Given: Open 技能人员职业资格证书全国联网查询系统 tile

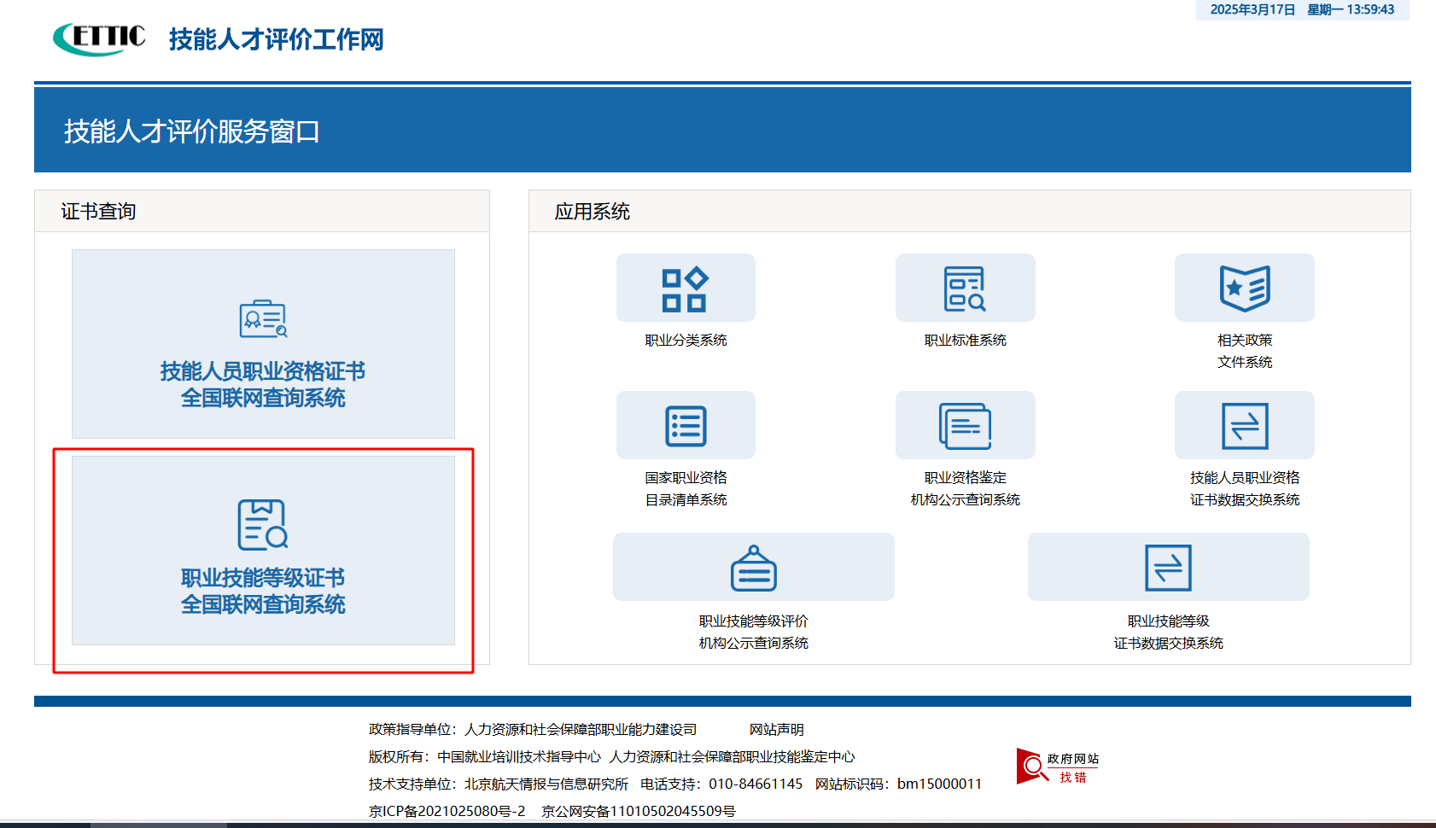Looking at the screenshot, I should click(x=263, y=344).
